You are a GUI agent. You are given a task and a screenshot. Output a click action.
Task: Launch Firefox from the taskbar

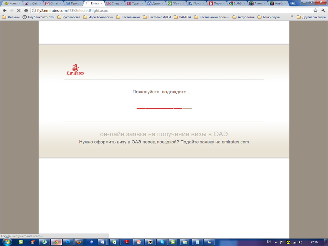click(79, 242)
